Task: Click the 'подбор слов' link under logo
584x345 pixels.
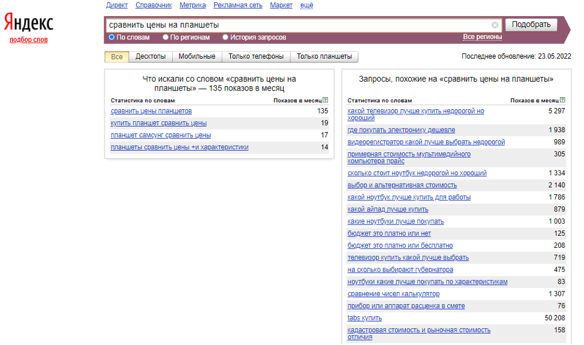Action: (28, 40)
